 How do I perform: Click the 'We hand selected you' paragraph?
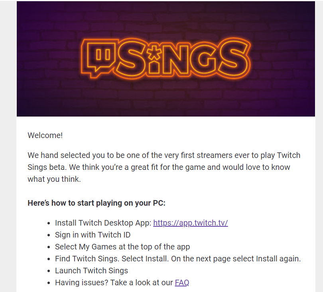[160, 167]
